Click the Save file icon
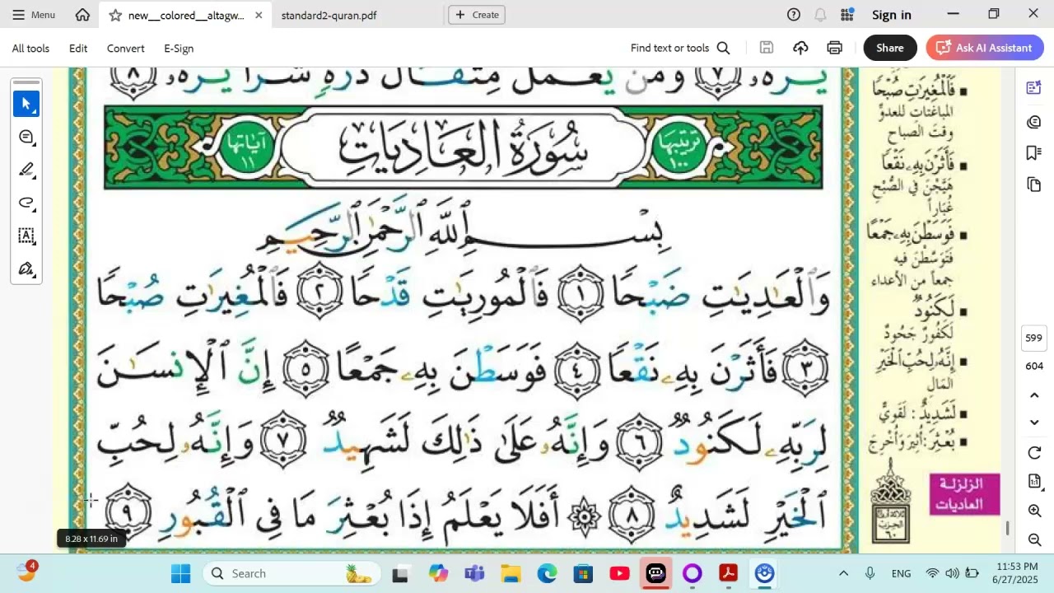The image size is (1054, 593). coord(767,48)
